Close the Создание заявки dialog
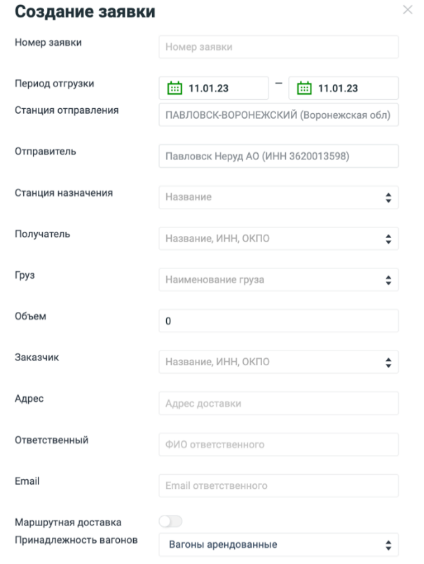 click(x=408, y=11)
